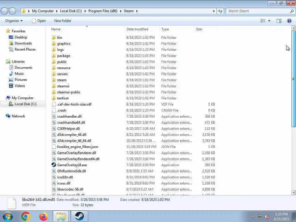
Task: Select My Computer in navigation pane
Action: [x=23, y=98]
